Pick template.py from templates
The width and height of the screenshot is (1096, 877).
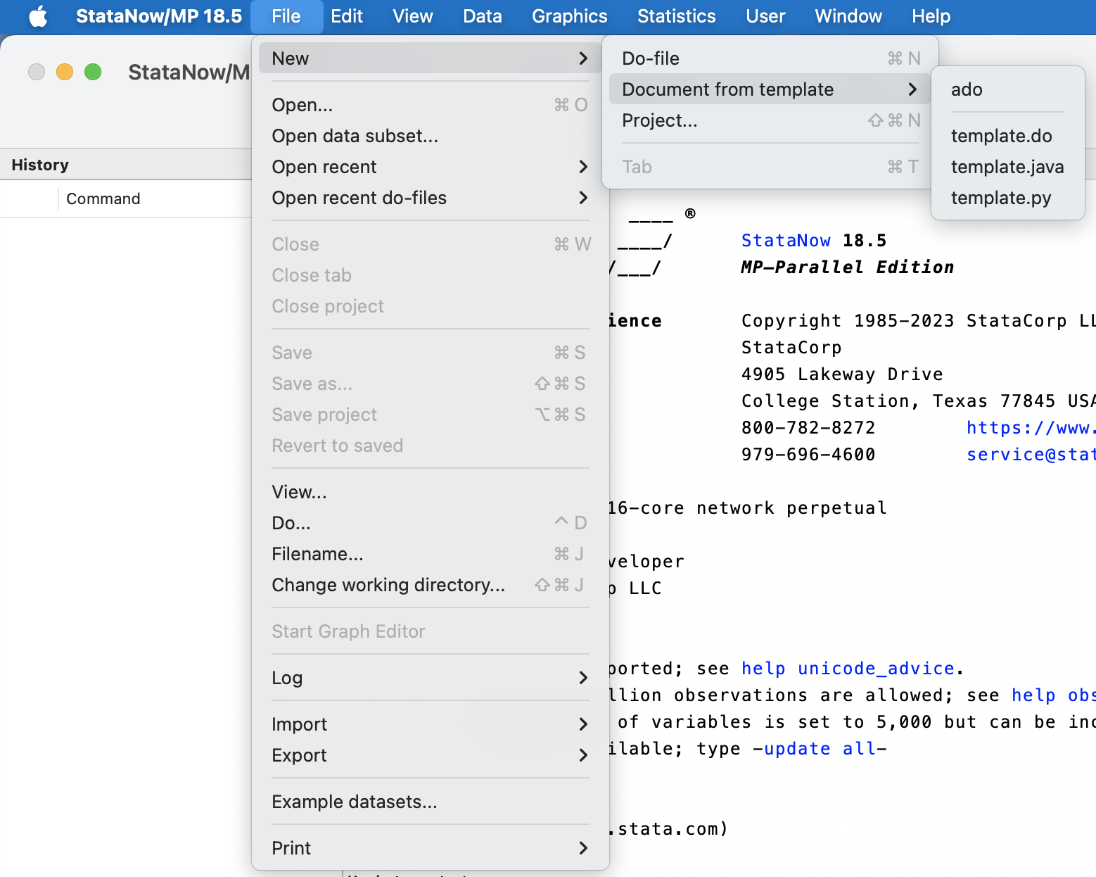point(1007,198)
